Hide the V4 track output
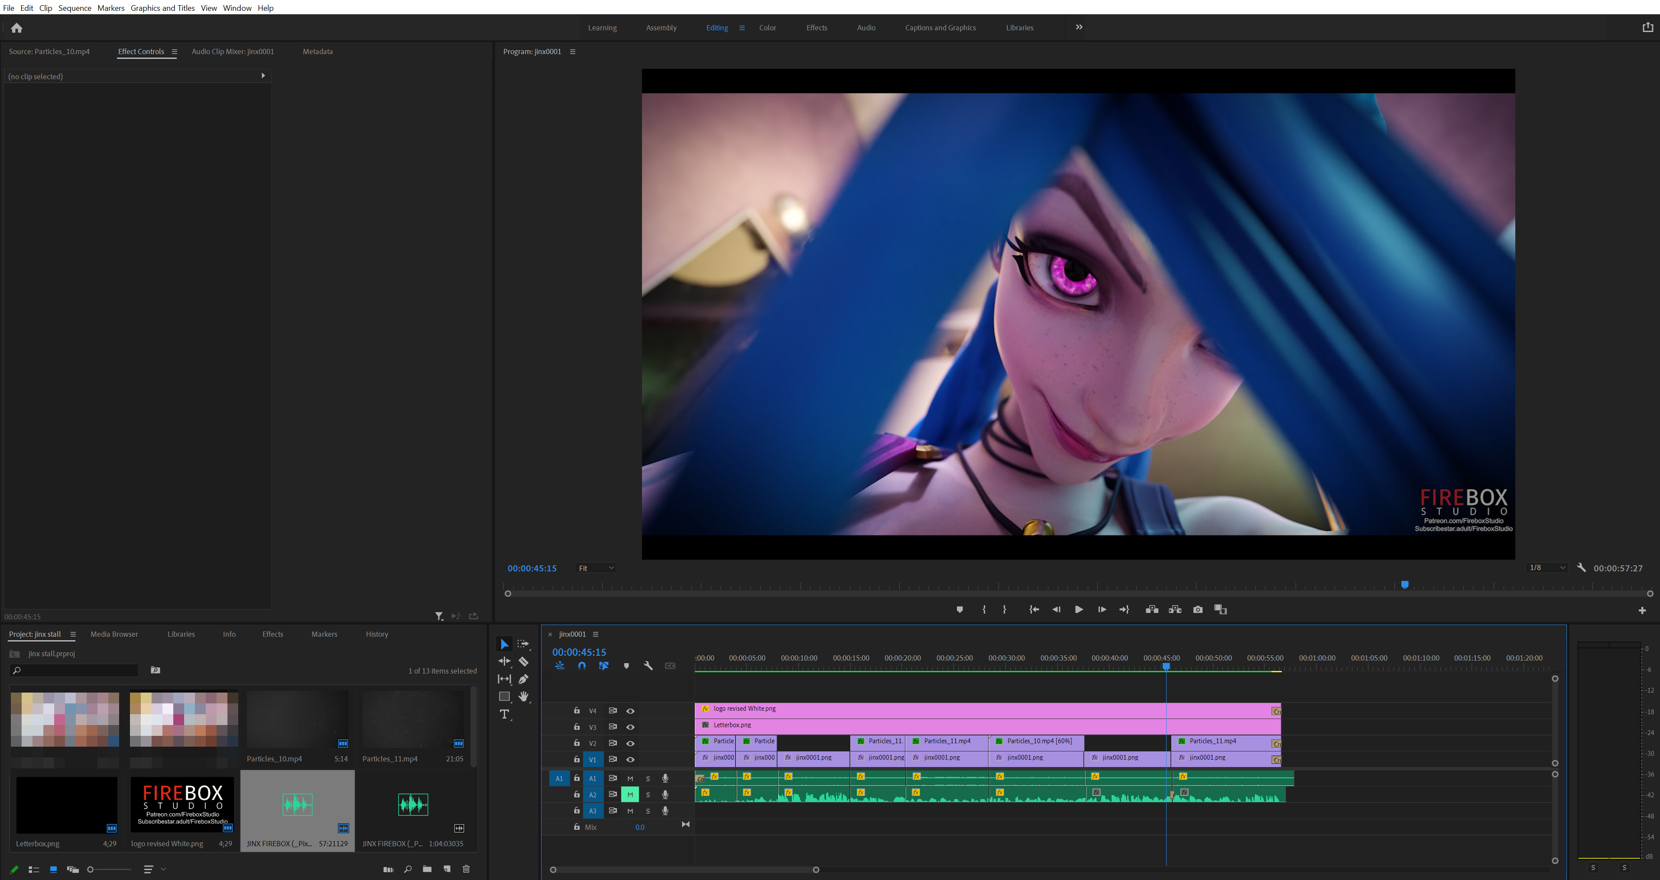The width and height of the screenshot is (1660, 880). [x=631, y=711]
